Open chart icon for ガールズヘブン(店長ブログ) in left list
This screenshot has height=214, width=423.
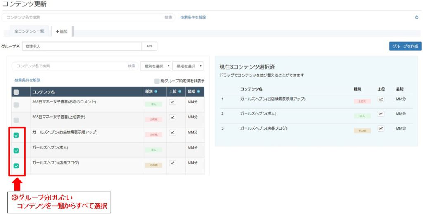pyautogui.click(x=173, y=163)
